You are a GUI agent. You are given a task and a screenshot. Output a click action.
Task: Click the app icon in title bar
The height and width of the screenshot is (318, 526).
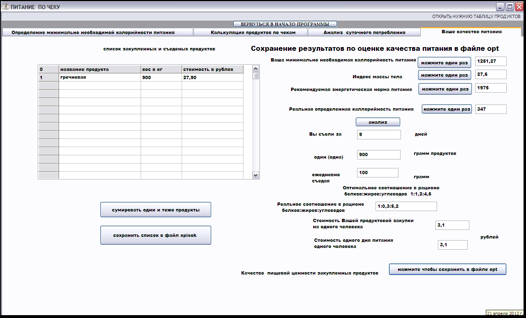click(6, 7)
